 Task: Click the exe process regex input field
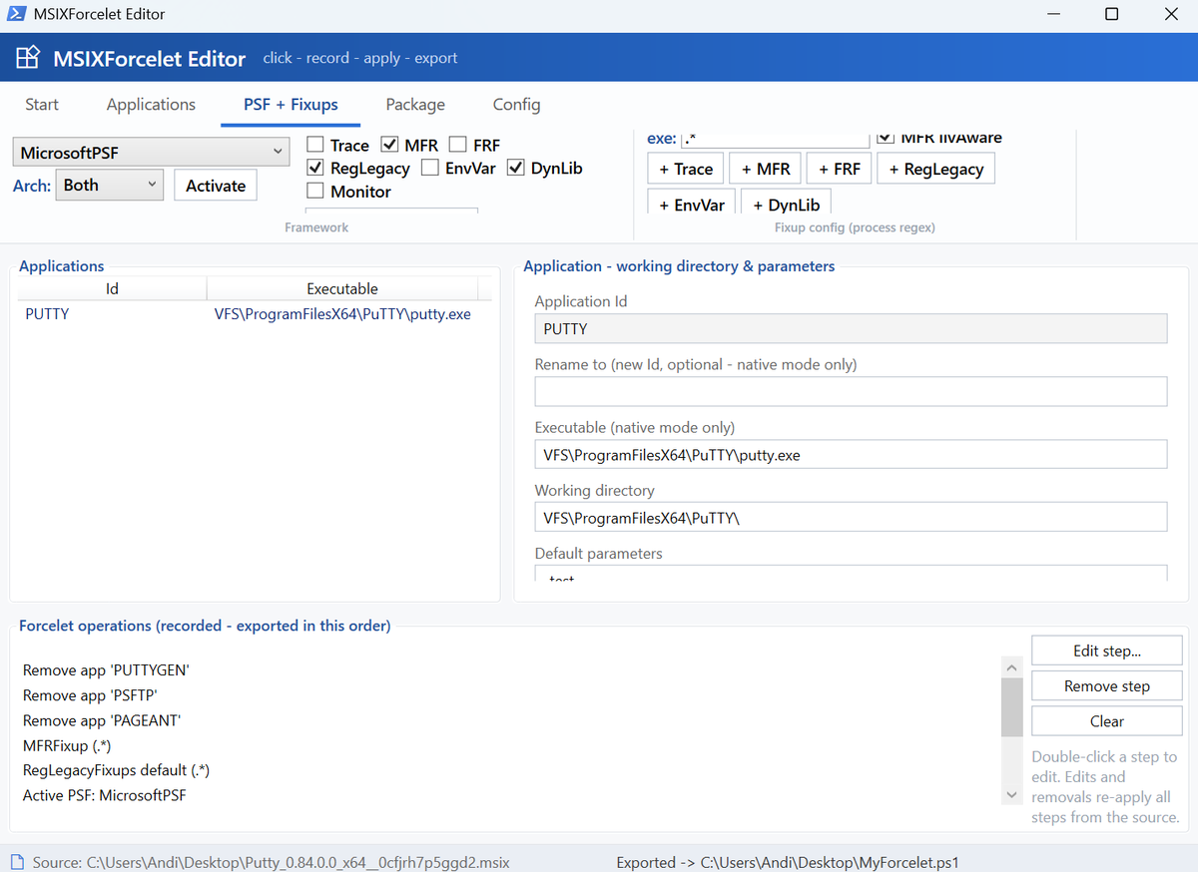775,140
